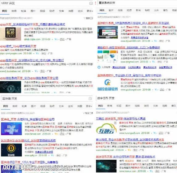Open the 更多 tab menu in VPAY 开发 panel
This screenshot has width=177, height=173.
[90, 11]
